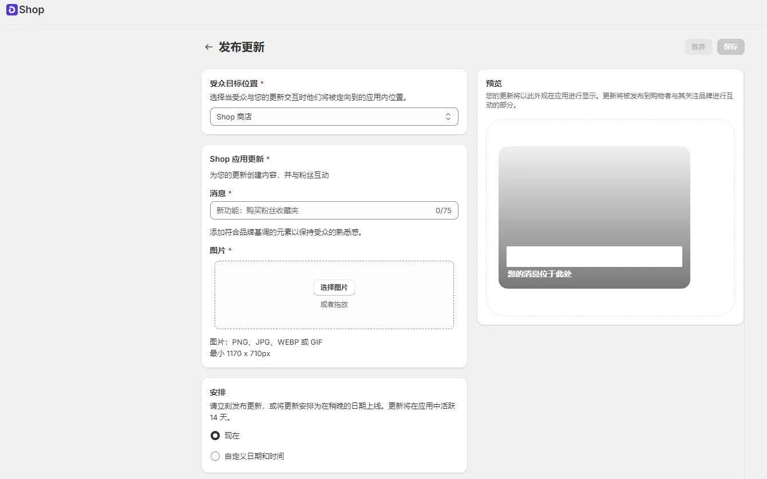
Task: Select the 自定义日期和时间 radio option
Action: click(215, 456)
